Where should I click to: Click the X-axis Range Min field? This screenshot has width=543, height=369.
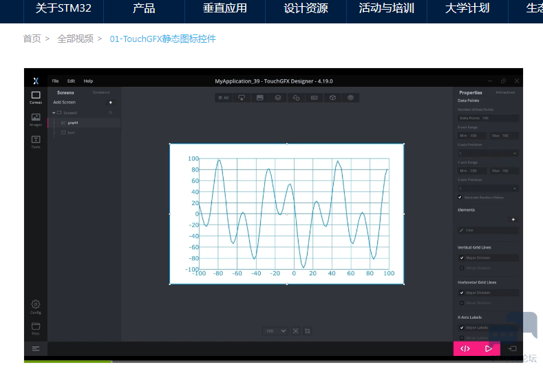pos(471,136)
